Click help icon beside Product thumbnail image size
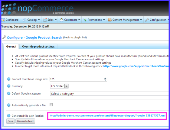The image size is (170, 130). pyautogui.click(x=9, y=79)
